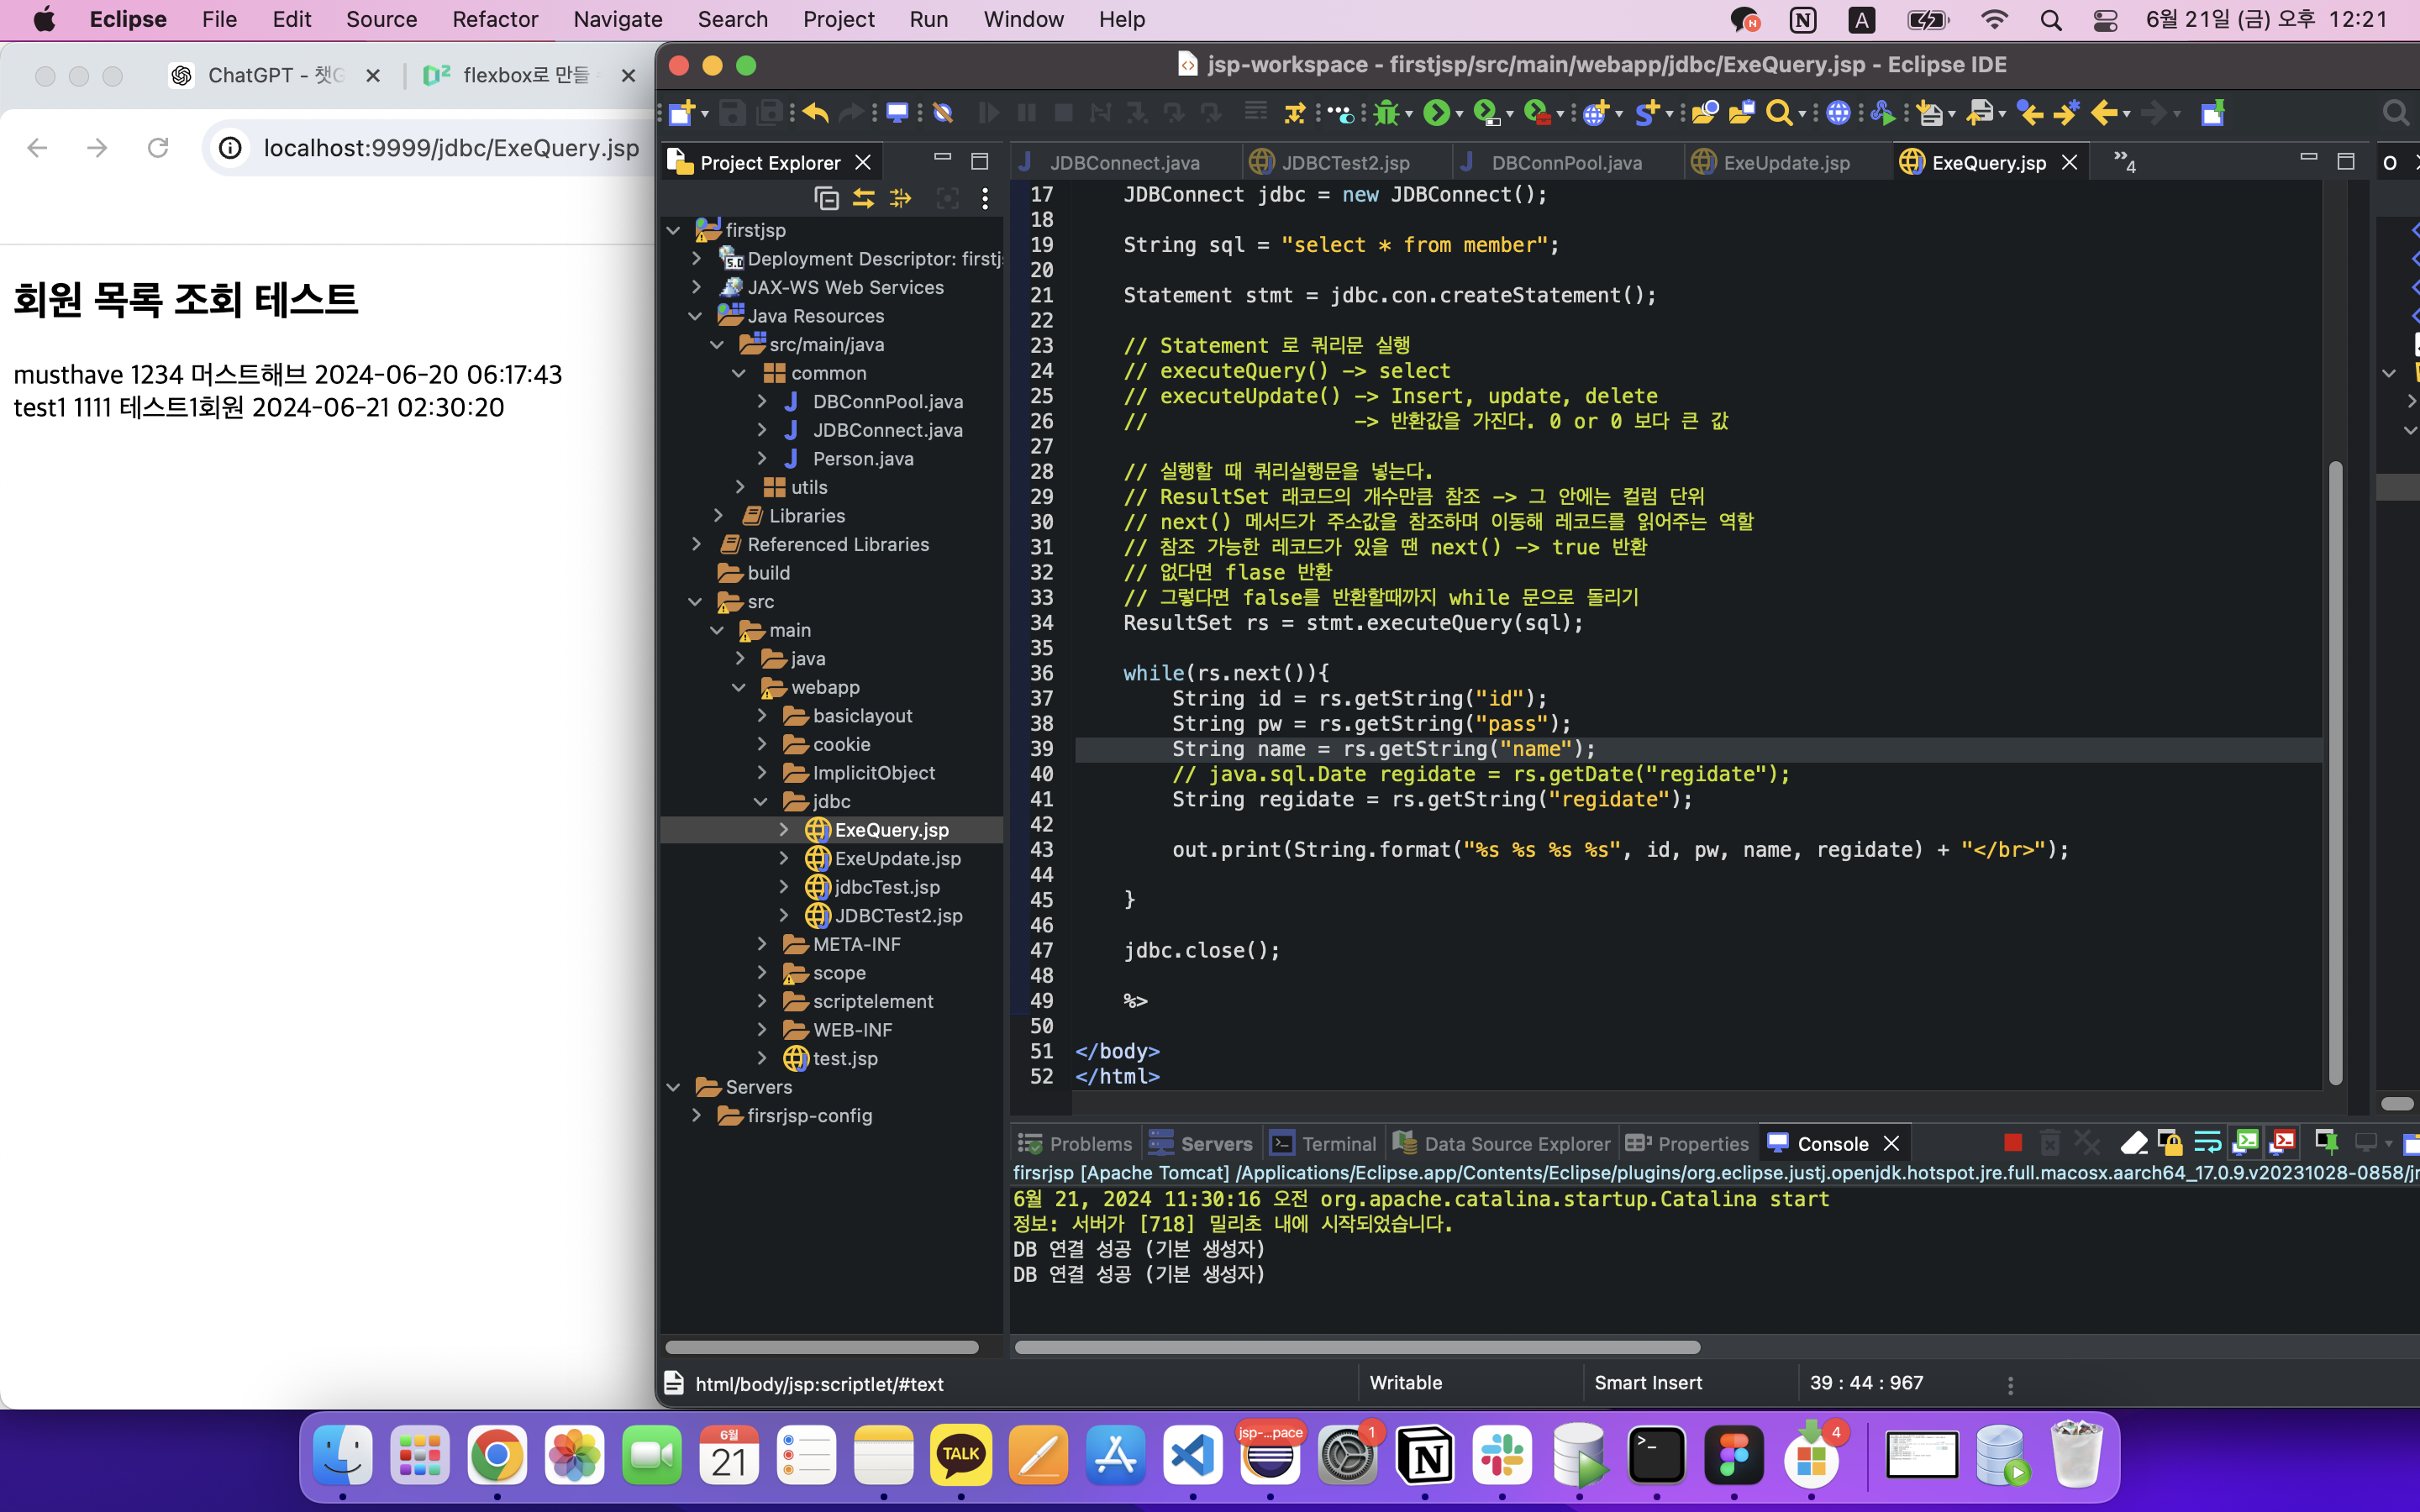Expand the Referenced Libraries node

[697, 544]
